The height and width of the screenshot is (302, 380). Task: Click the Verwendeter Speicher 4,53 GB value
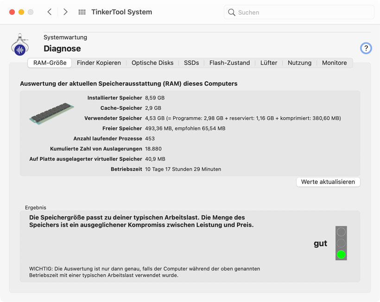pyautogui.click(x=243, y=118)
